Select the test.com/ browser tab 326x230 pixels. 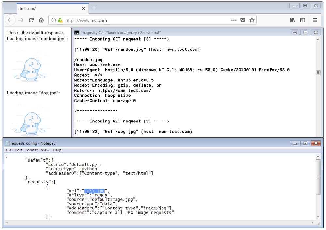[x=53, y=8]
